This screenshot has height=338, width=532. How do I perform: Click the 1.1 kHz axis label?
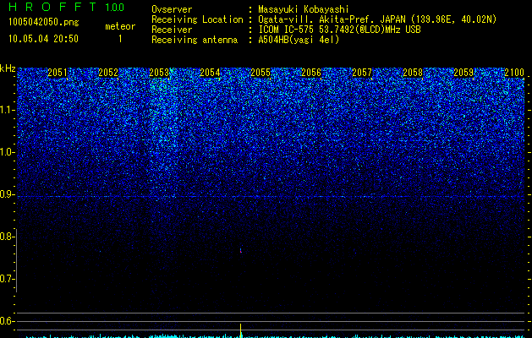click(7, 110)
